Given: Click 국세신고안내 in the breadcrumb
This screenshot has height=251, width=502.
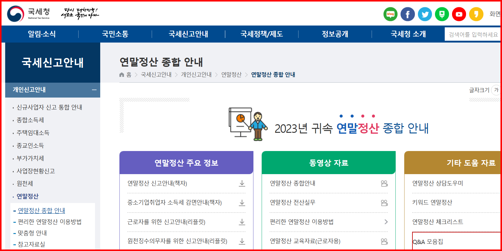Looking at the screenshot, I should pyautogui.click(x=156, y=75).
